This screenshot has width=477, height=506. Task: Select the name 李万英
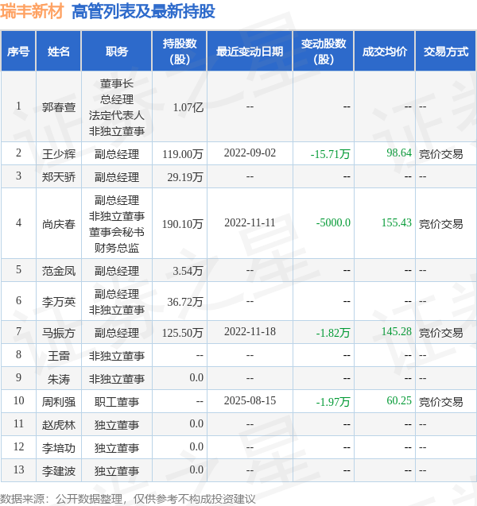59,301
